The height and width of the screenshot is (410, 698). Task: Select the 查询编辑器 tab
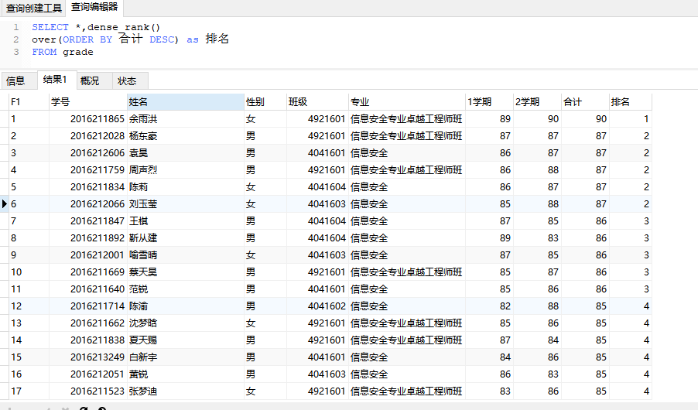click(x=94, y=8)
